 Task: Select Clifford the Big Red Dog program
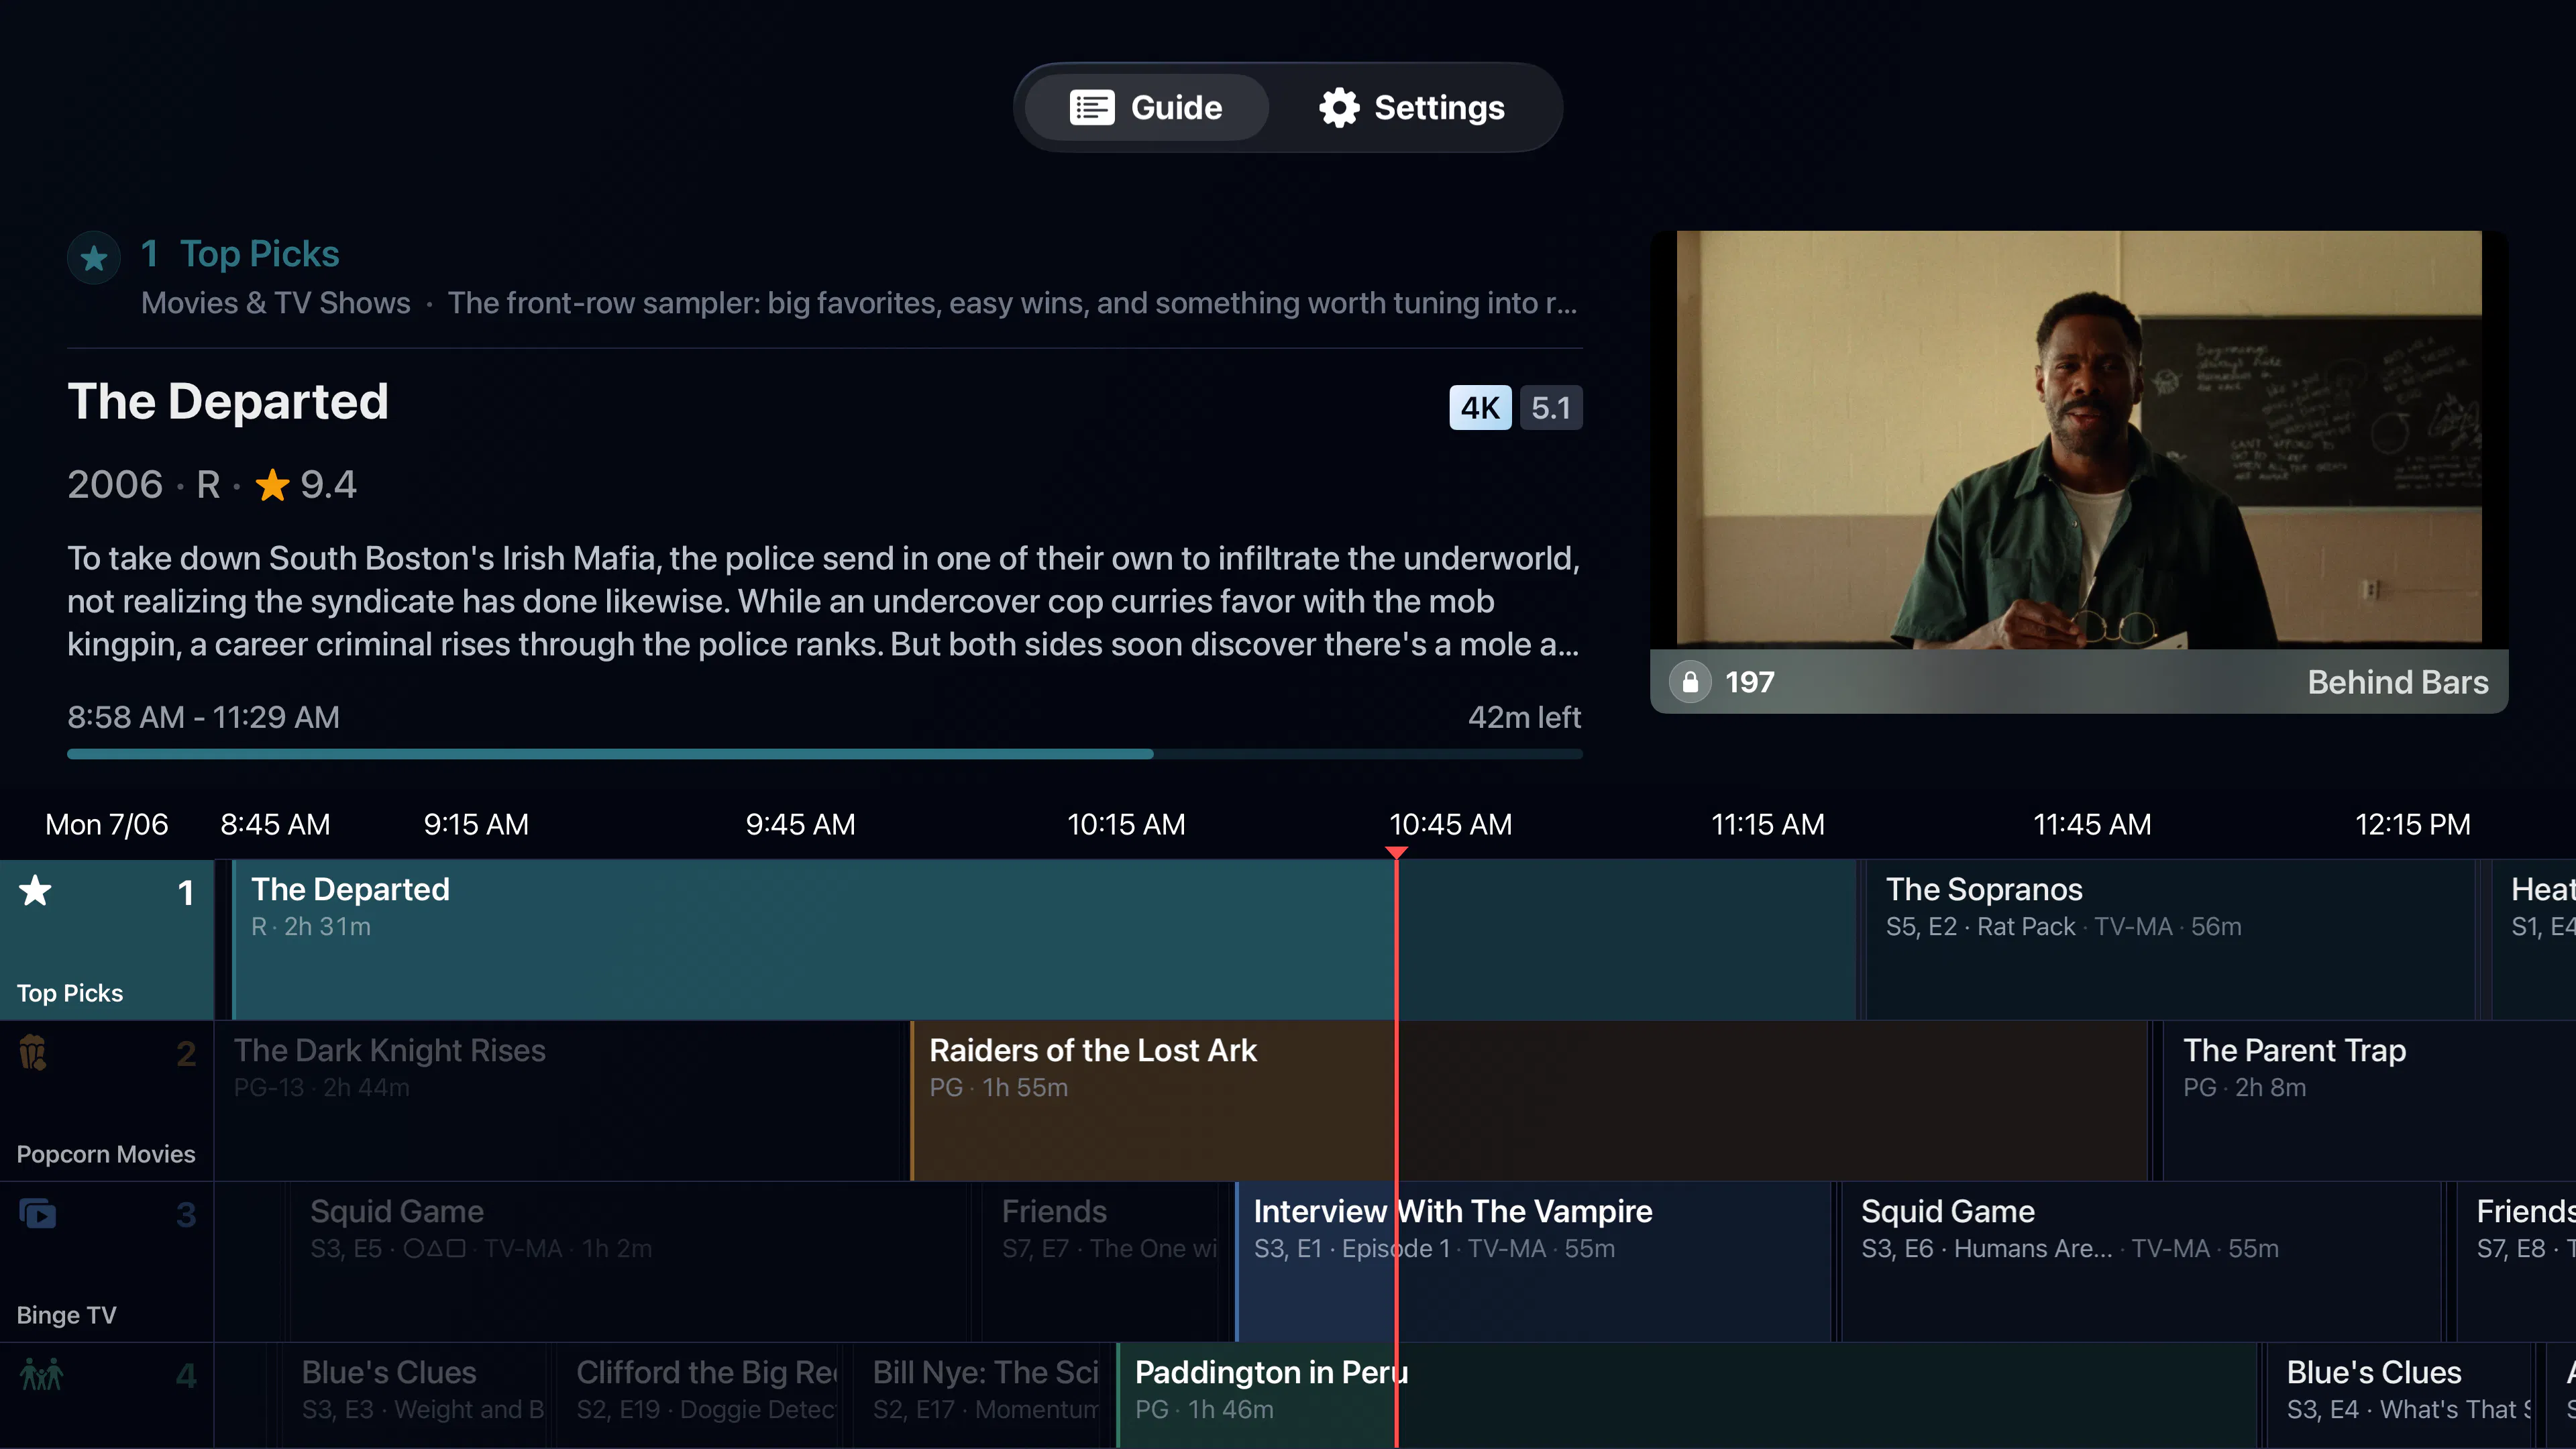[x=697, y=1396]
